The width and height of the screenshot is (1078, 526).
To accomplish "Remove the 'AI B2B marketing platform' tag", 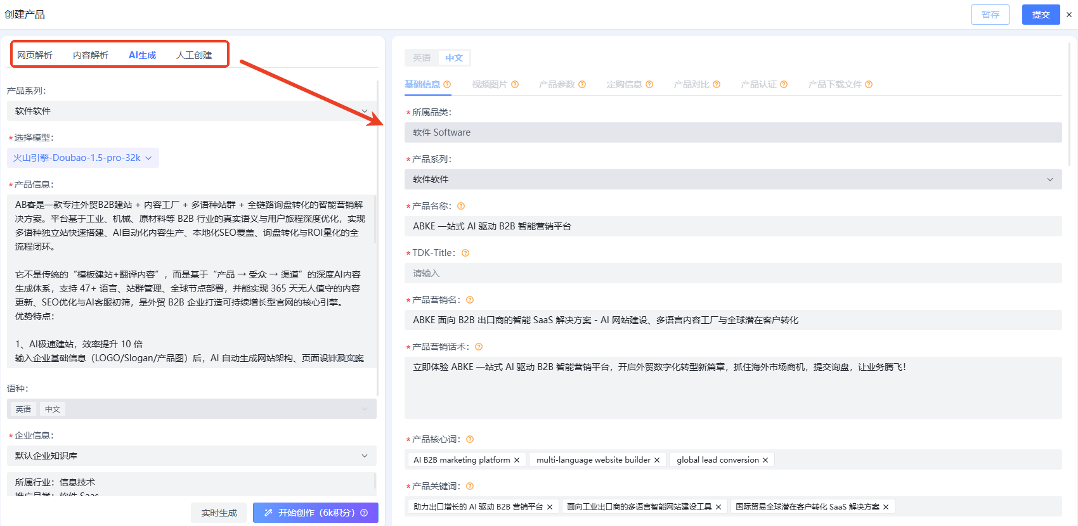I will [x=517, y=460].
